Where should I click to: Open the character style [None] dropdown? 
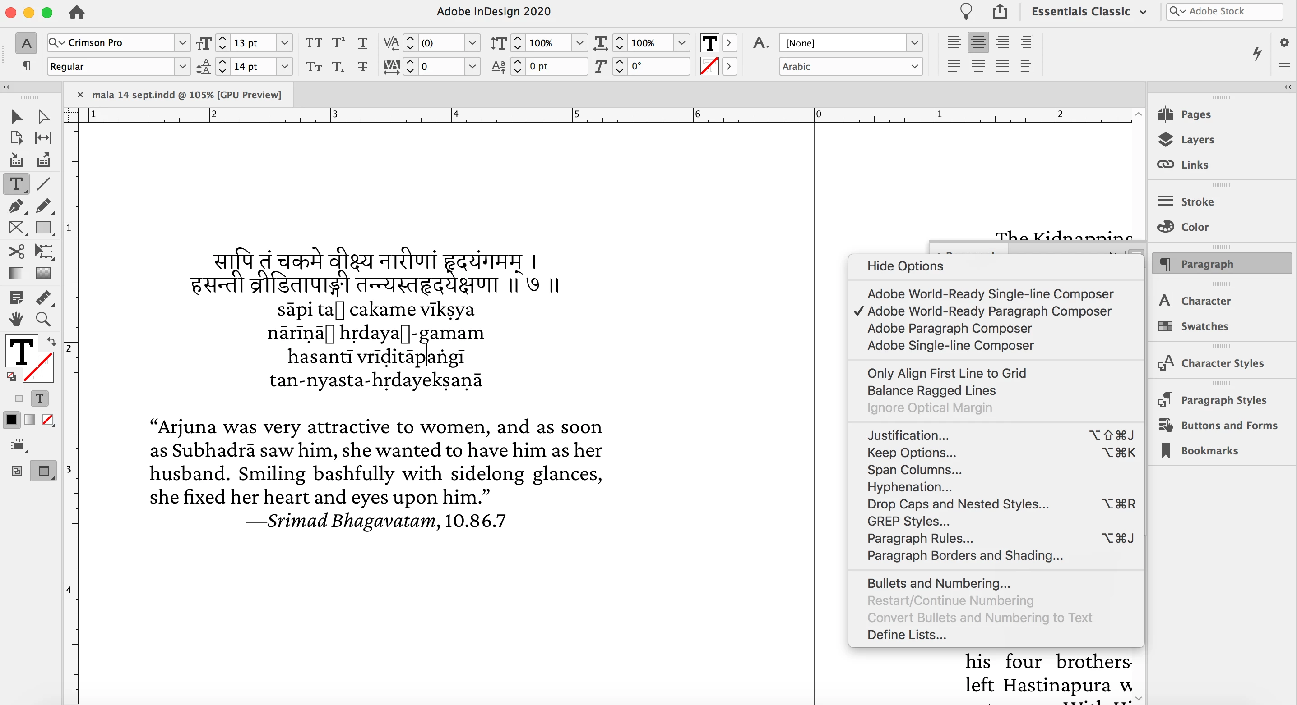click(x=914, y=43)
